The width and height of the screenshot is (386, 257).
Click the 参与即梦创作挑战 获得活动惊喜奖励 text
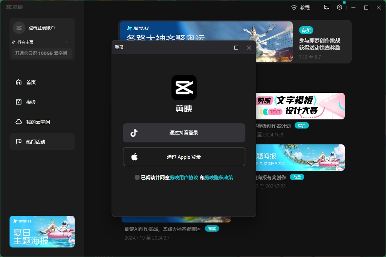pyautogui.click(x=320, y=44)
